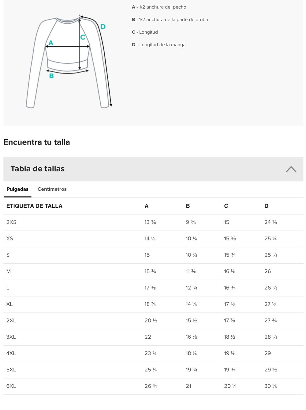
Task: Click the Tabla de tallas header
Action: (x=38, y=169)
